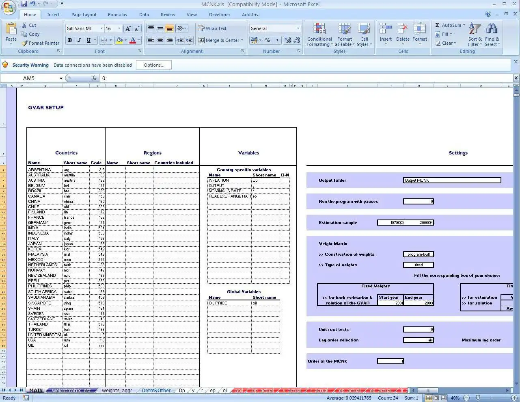
Task: Open number format General dropdown
Action: [x=298, y=28]
